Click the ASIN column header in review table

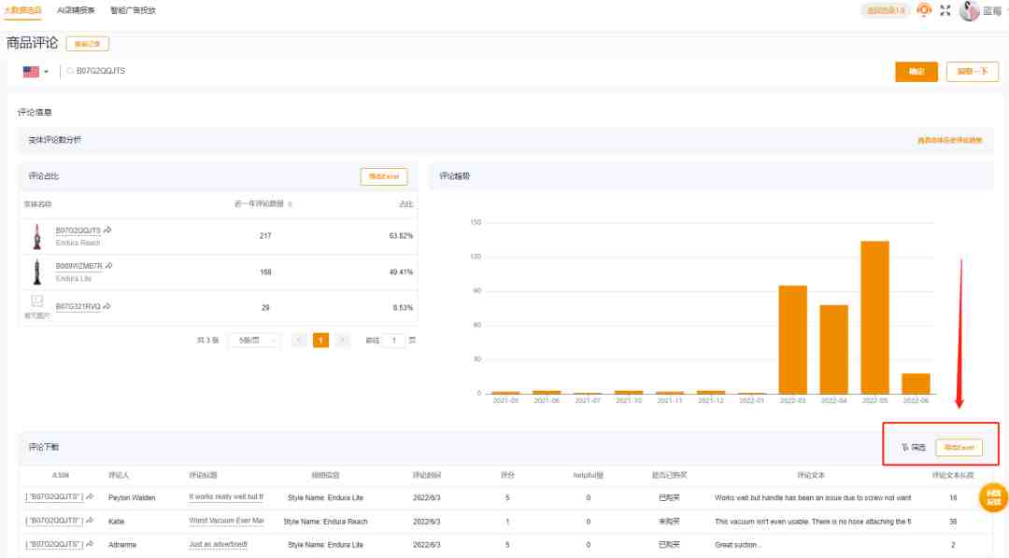click(61, 476)
